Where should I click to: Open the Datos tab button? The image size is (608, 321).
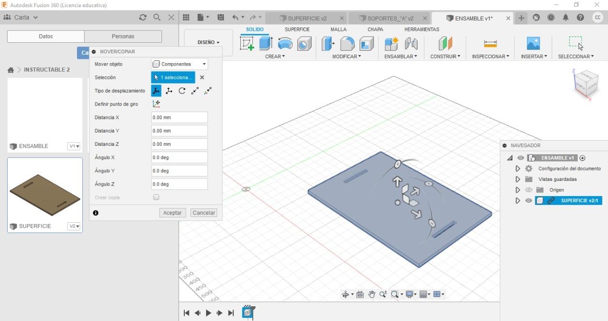click(46, 36)
